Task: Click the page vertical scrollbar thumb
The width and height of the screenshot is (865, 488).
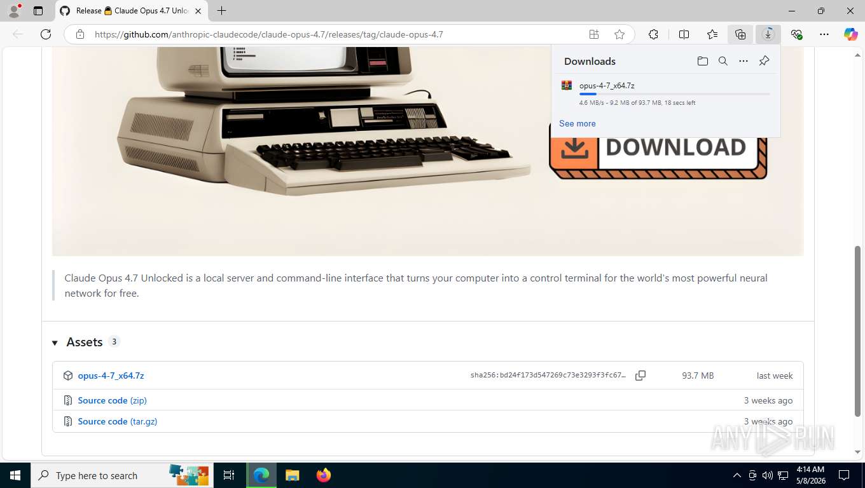Action: point(858,330)
